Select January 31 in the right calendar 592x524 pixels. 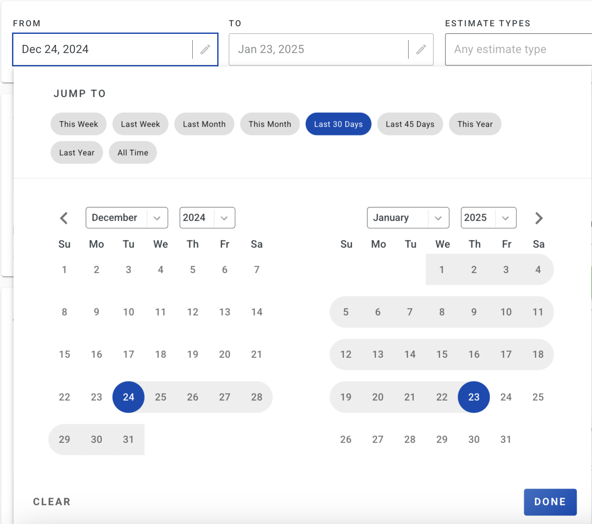506,439
